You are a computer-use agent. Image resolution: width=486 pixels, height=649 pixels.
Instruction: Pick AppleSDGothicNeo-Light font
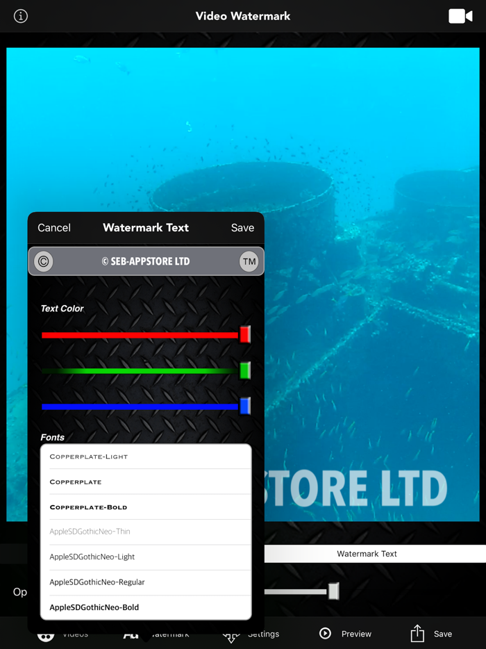tap(146, 557)
